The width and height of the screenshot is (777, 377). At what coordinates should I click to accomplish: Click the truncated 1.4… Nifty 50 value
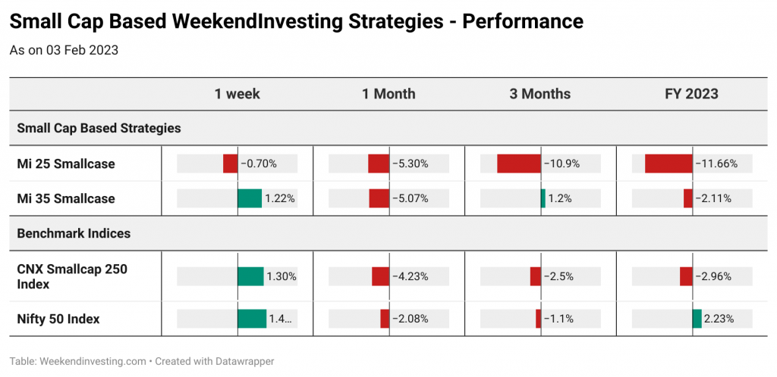[x=280, y=319]
